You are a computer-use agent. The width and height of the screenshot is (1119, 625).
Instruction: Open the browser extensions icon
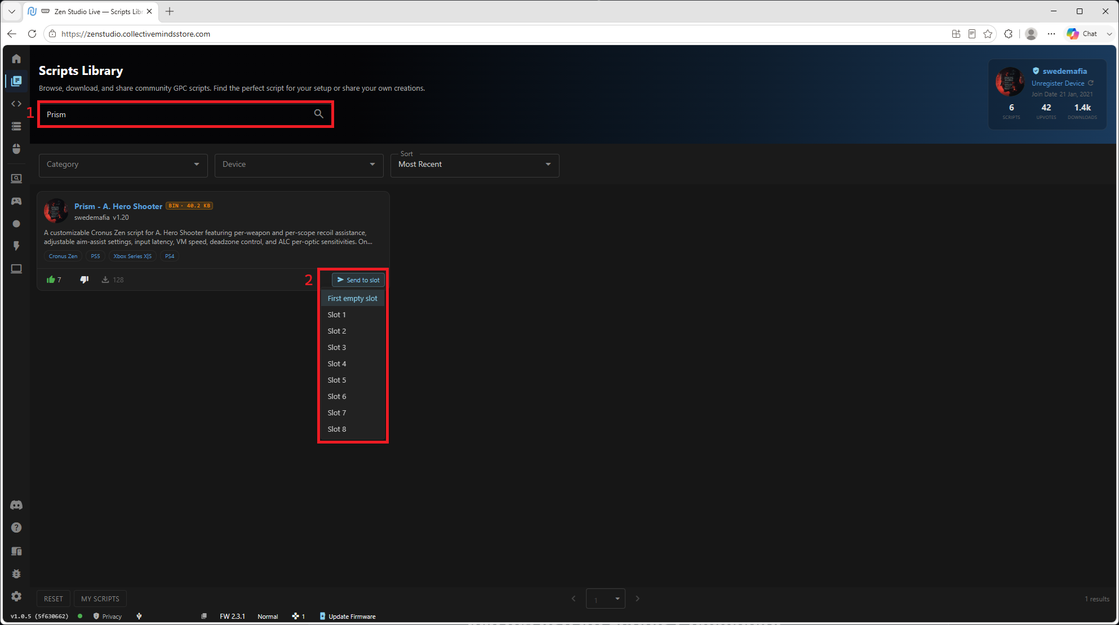click(1009, 34)
